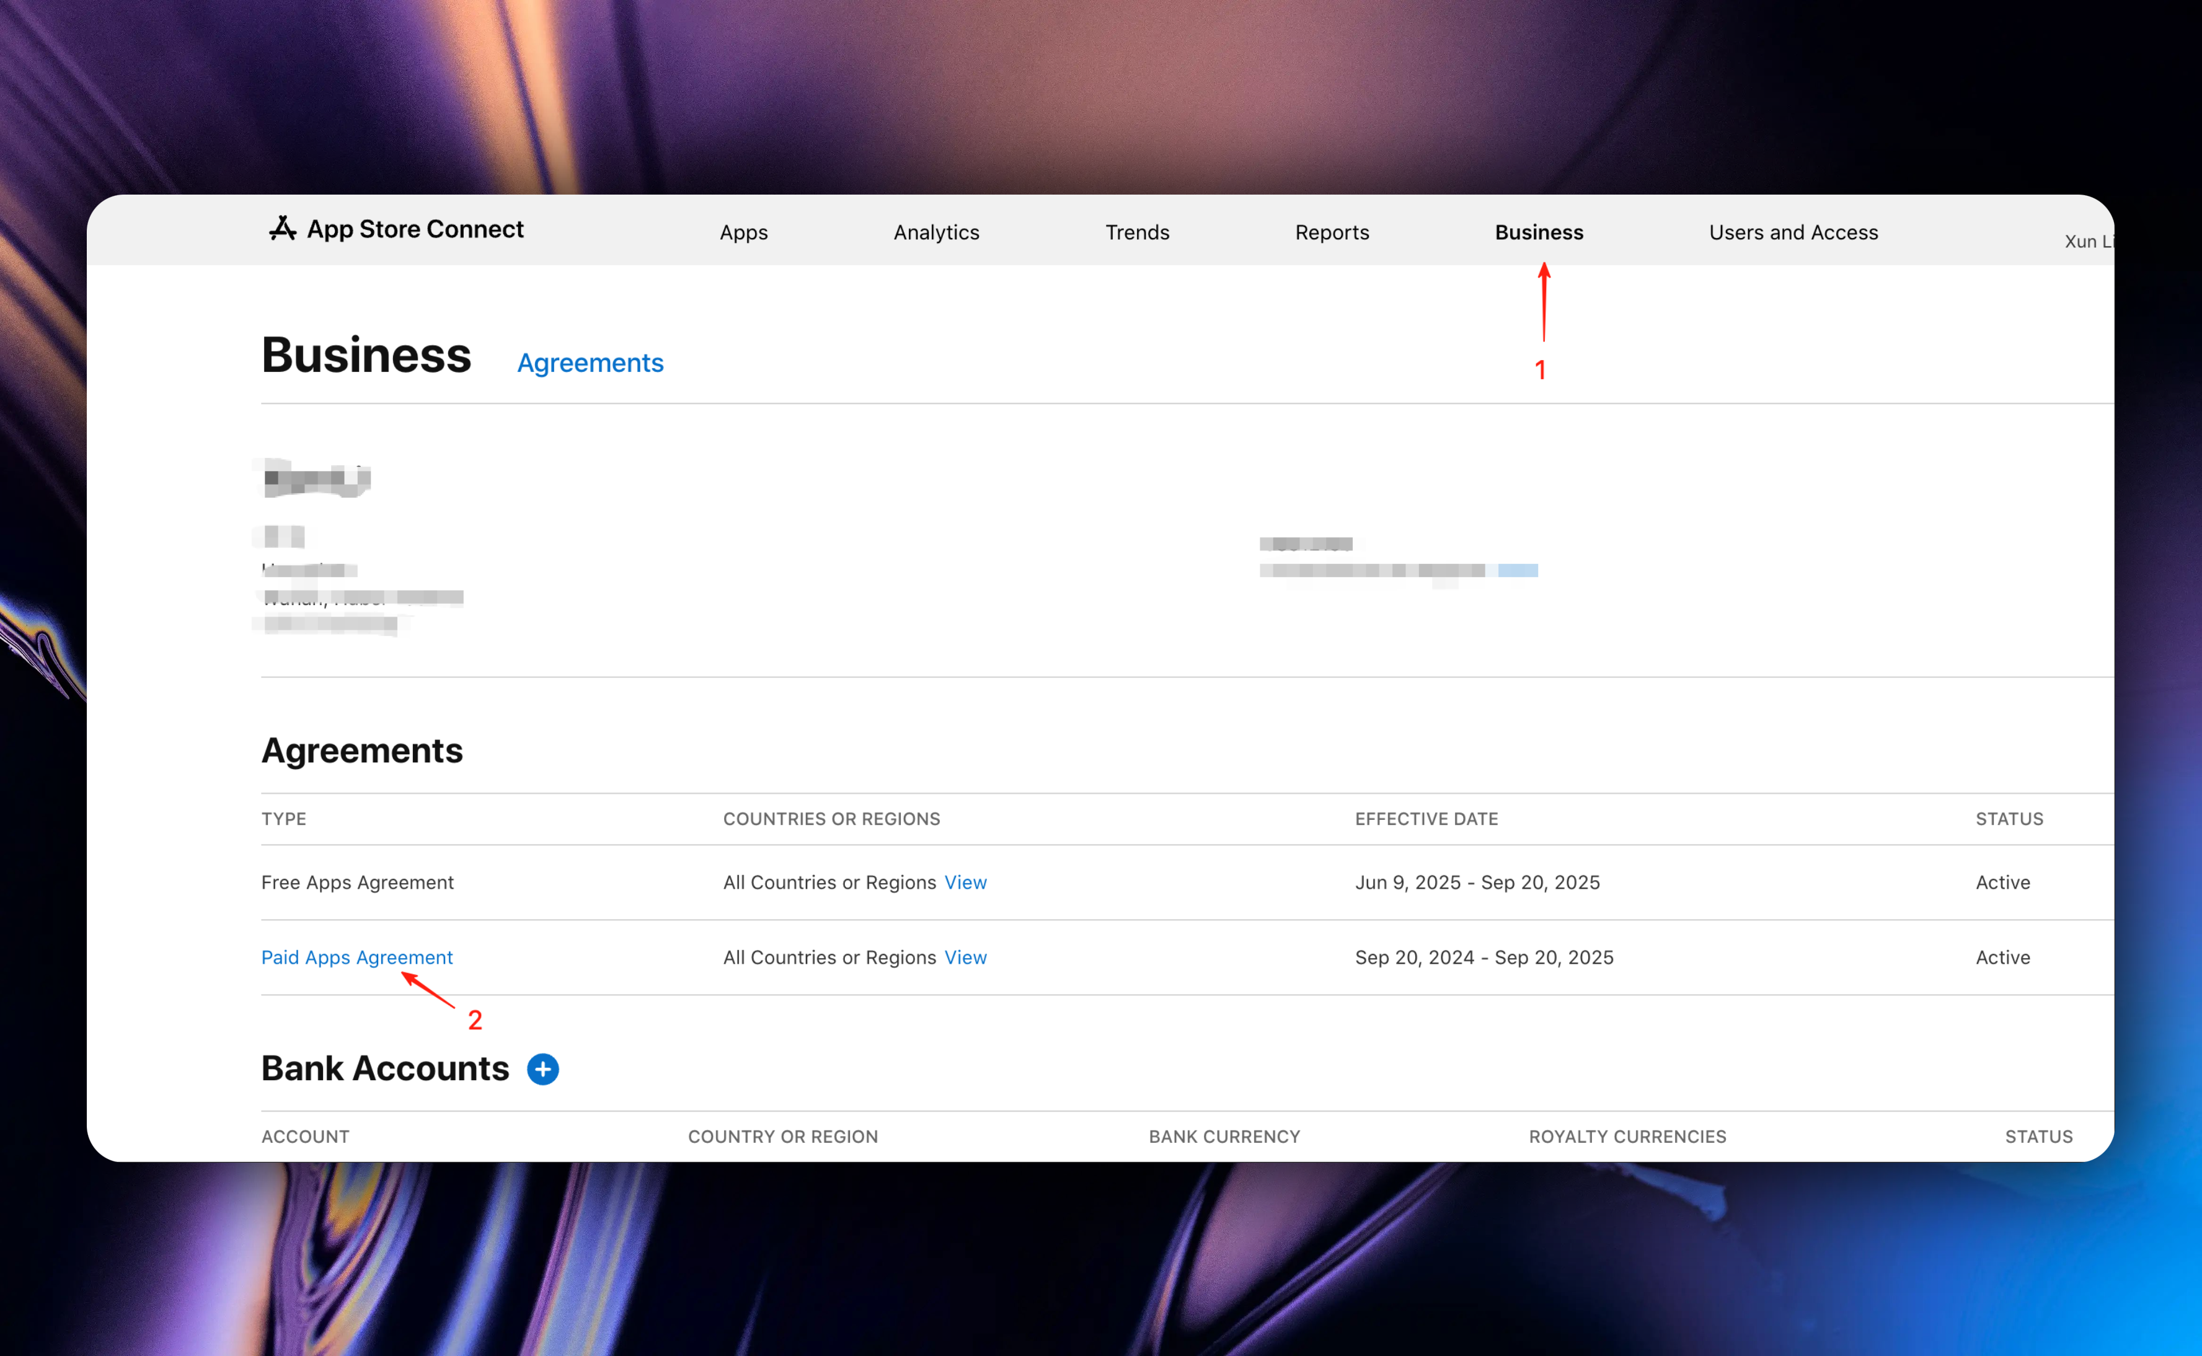2202x1356 pixels.
Task: Click the BANK CURRENCY column header
Action: coord(1224,1136)
